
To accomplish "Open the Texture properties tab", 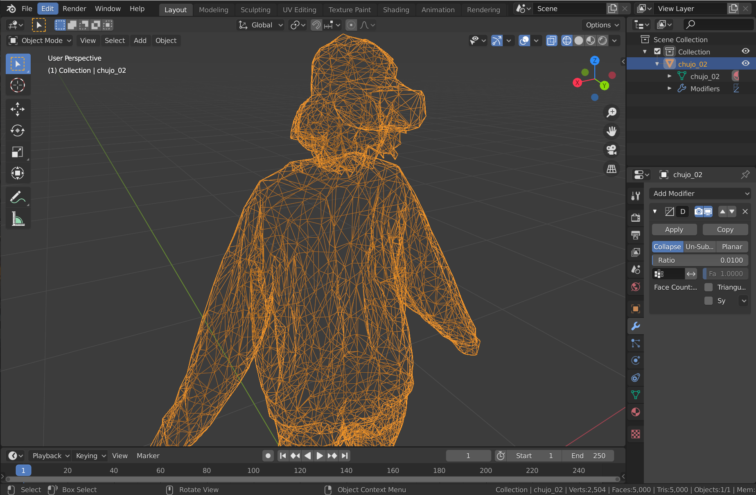I will 635,434.
